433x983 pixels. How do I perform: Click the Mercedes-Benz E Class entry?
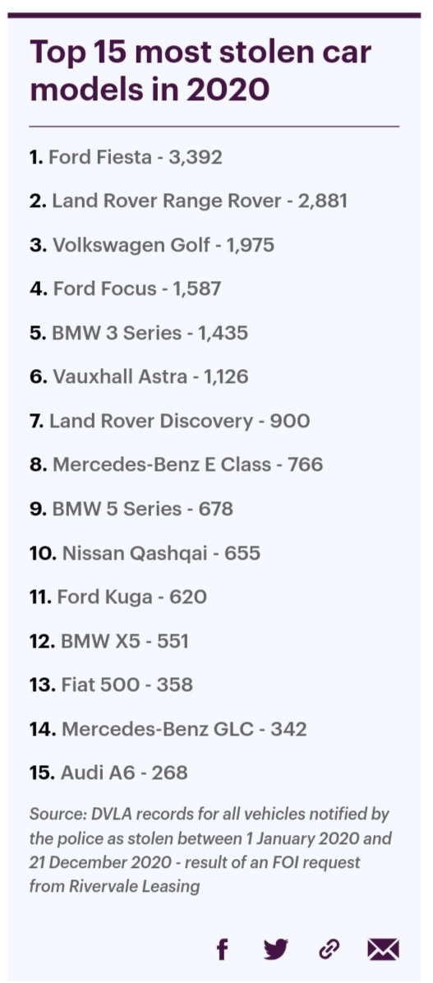pos(176,464)
